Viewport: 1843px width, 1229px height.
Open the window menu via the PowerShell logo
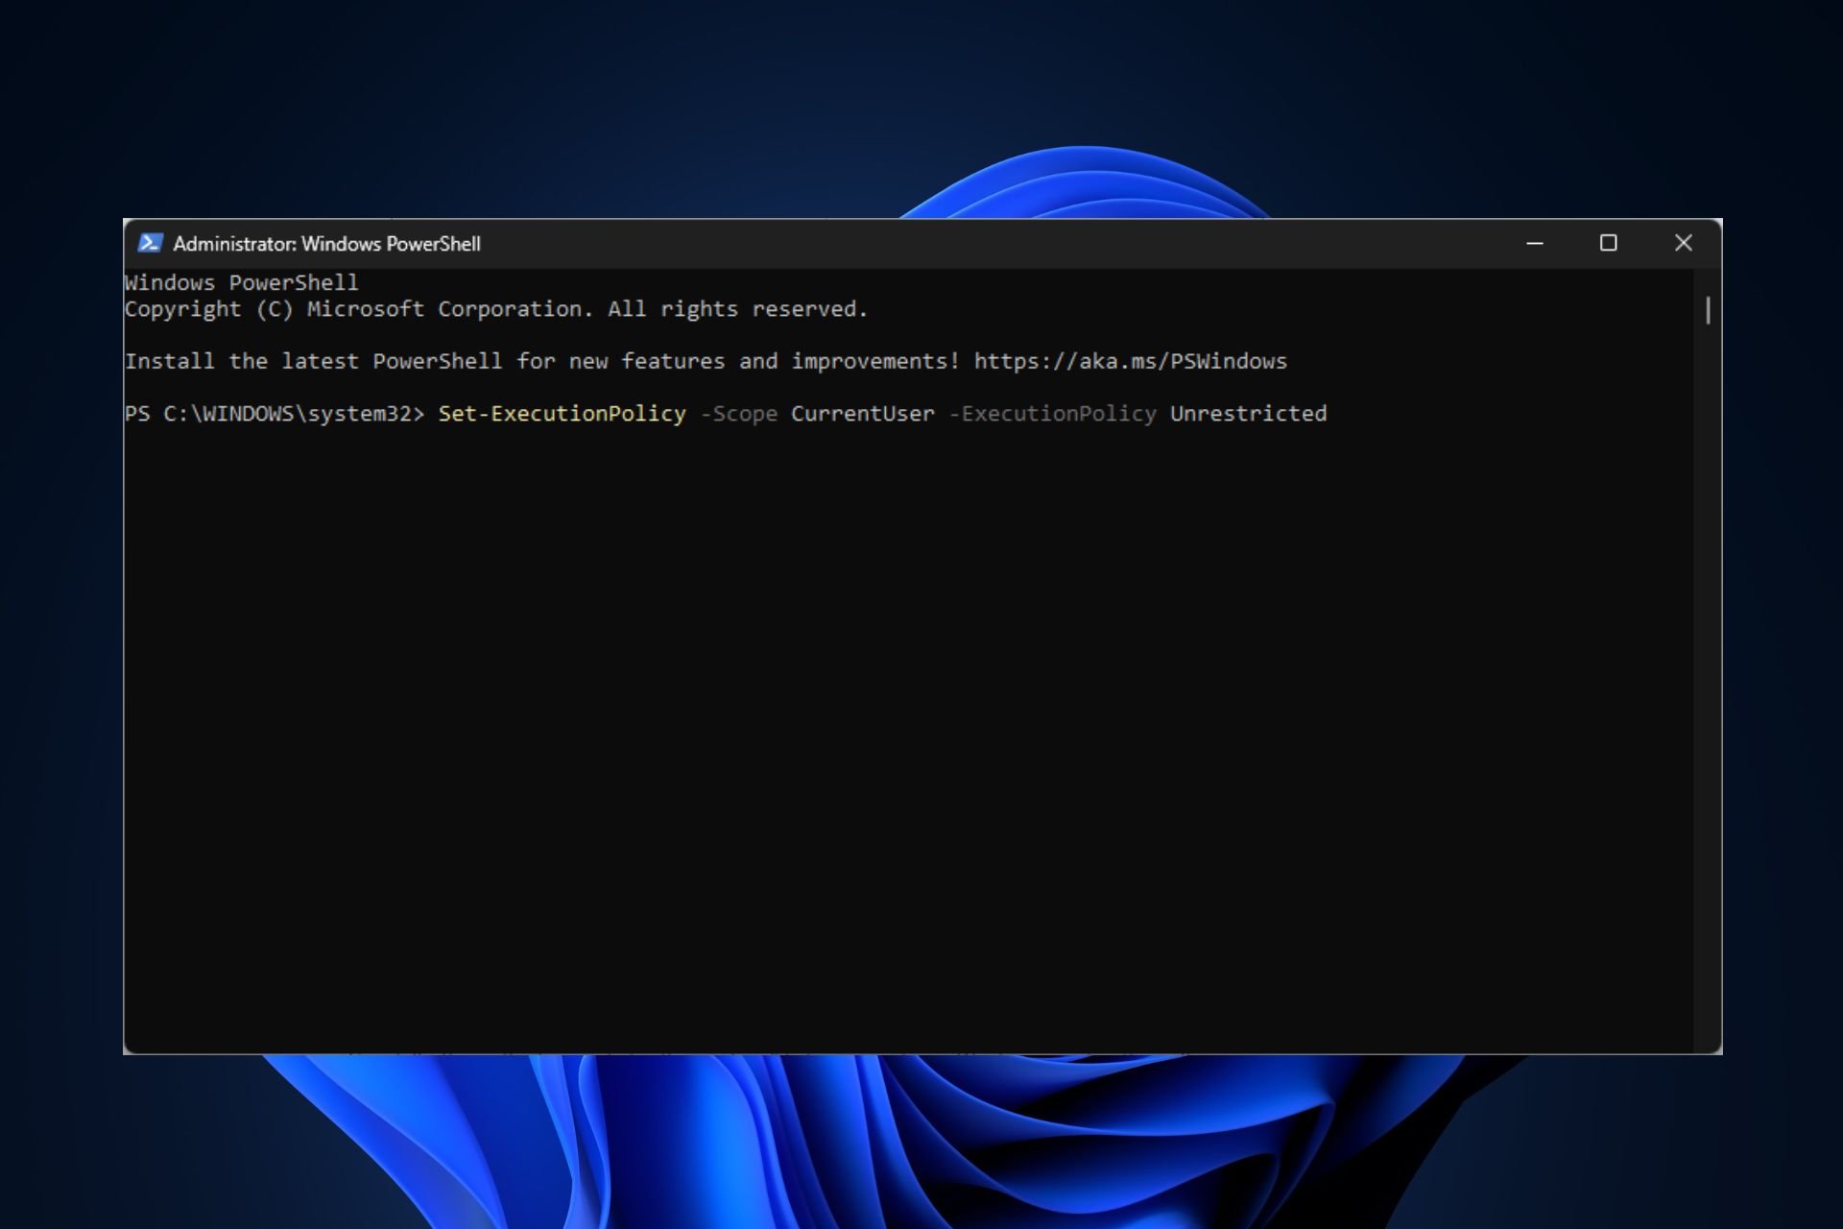[x=150, y=243]
